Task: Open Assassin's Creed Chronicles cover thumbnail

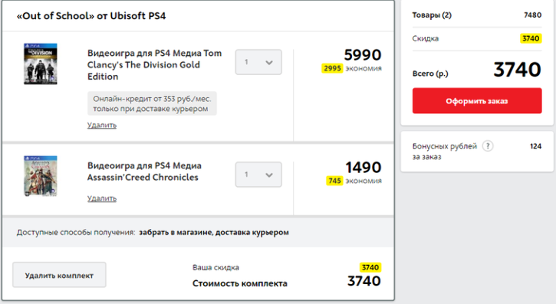Action: coord(41,176)
